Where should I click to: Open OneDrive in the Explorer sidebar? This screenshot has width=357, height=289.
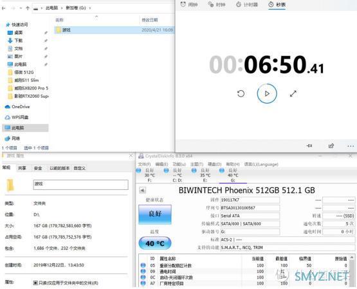[17, 107]
